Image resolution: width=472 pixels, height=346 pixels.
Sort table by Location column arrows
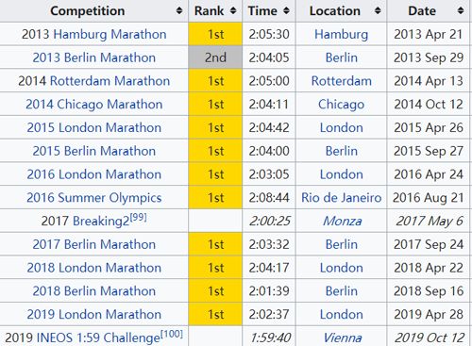(x=378, y=11)
